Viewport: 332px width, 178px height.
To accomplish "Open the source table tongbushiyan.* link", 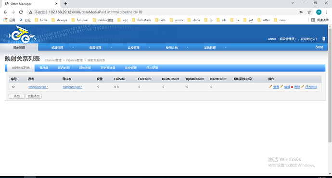I will (x=38, y=87).
